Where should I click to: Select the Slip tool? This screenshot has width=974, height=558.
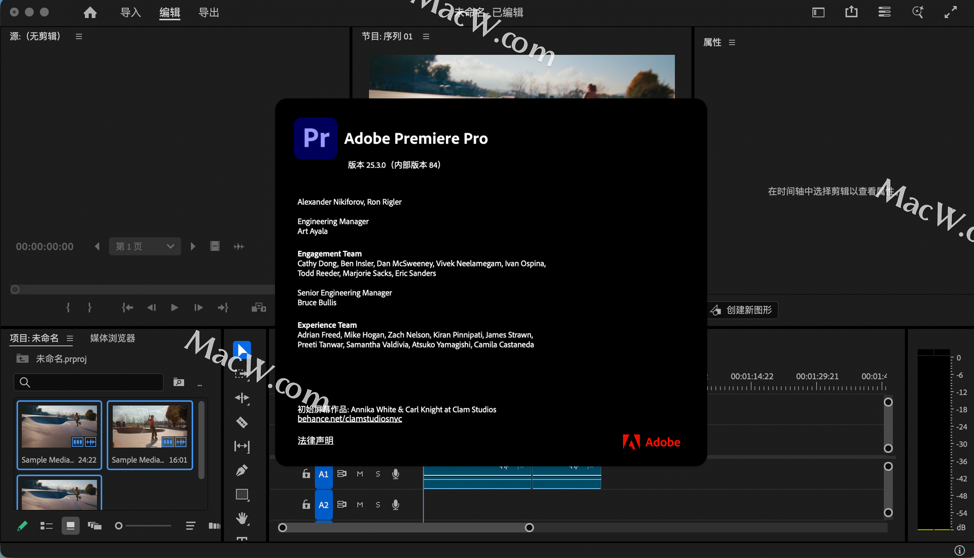tap(242, 446)
